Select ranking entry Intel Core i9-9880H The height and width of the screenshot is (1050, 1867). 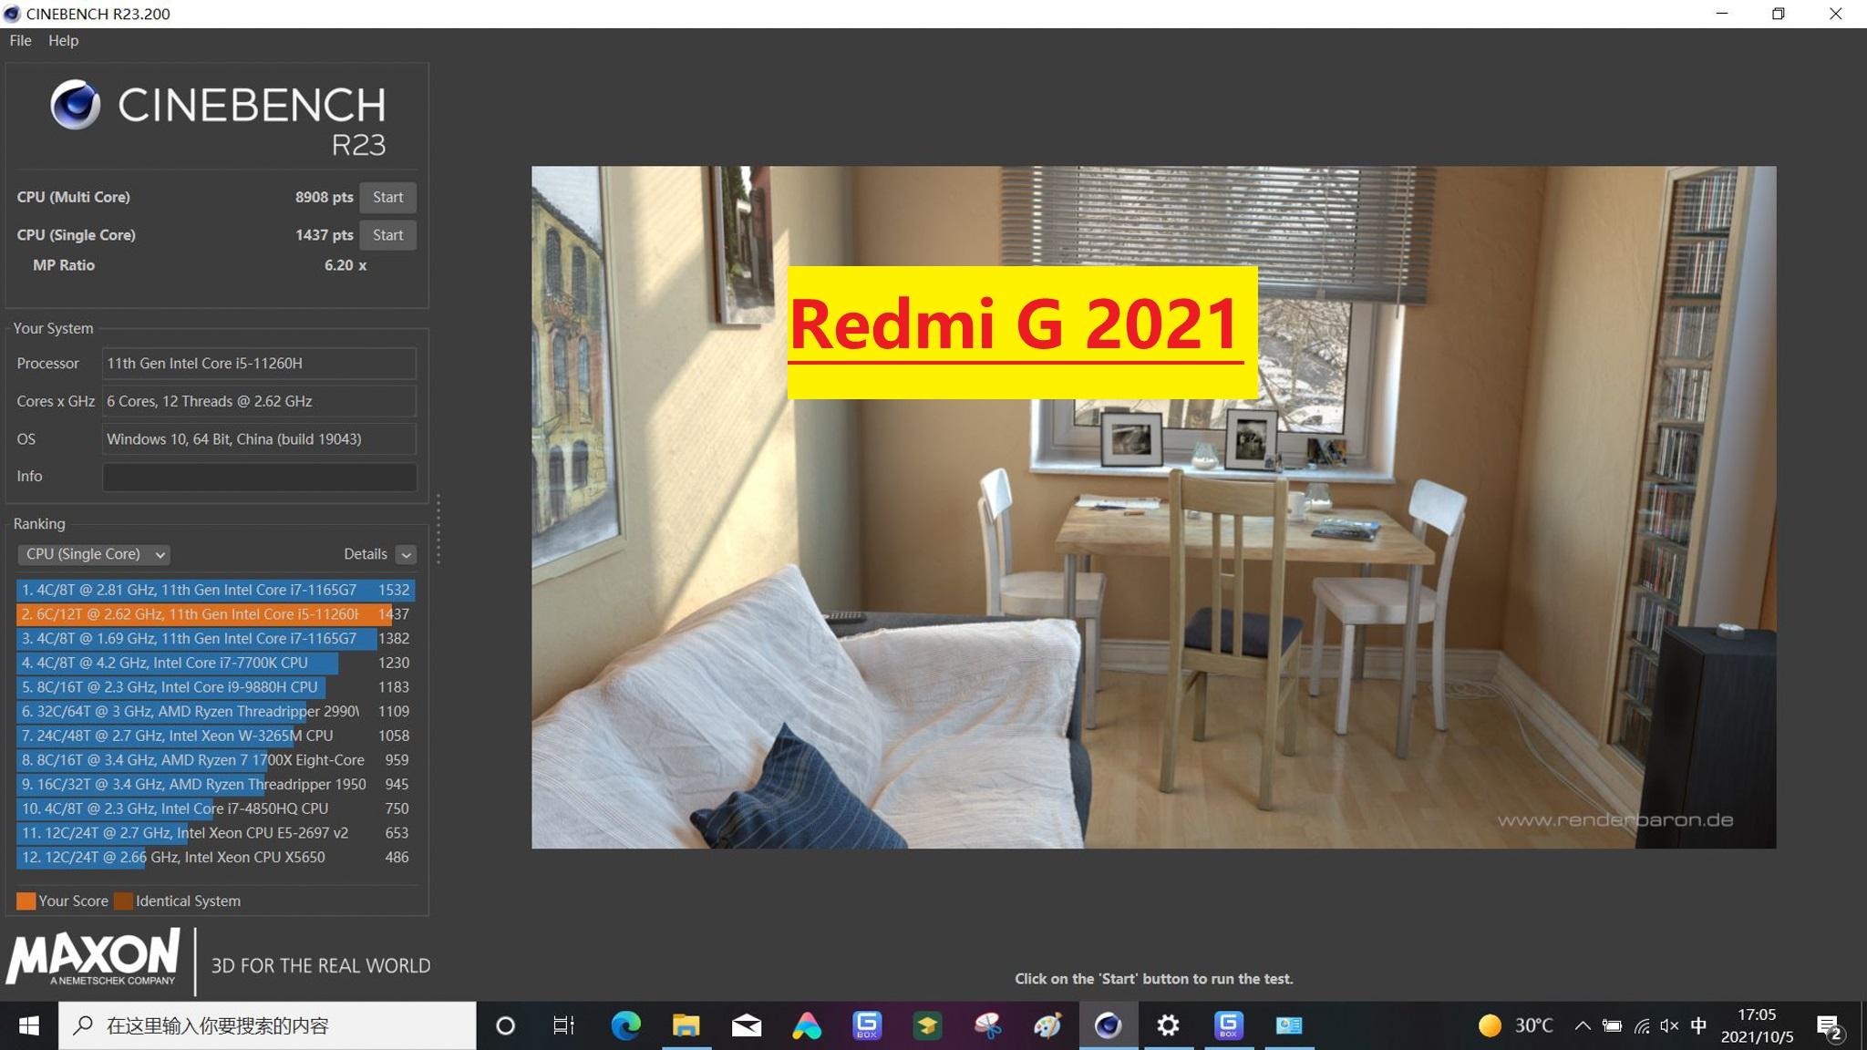[215, 687]
